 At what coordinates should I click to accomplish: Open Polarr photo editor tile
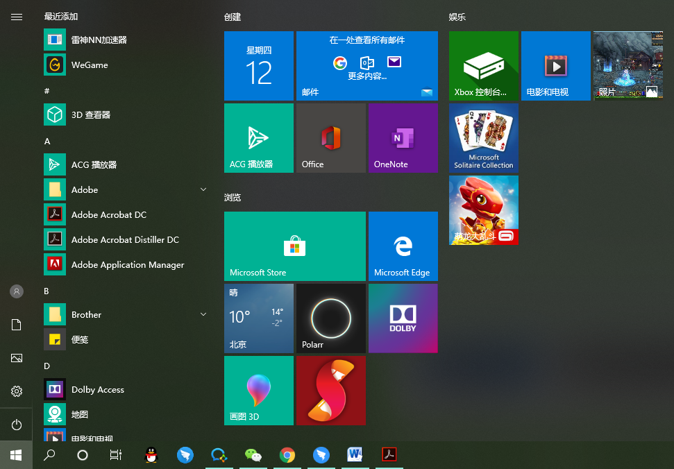pos(330,318)
